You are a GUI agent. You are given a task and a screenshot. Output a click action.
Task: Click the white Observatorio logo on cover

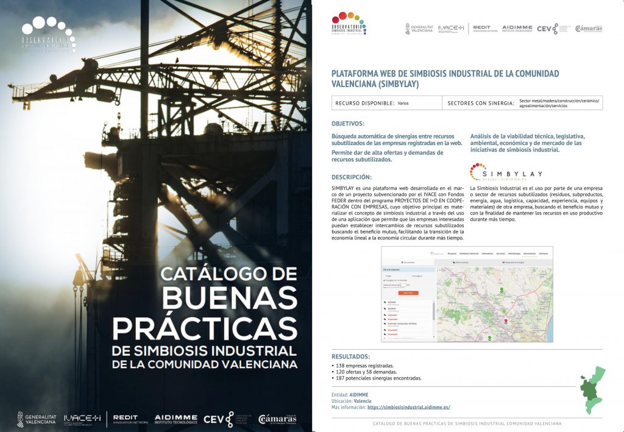[48, 35]
